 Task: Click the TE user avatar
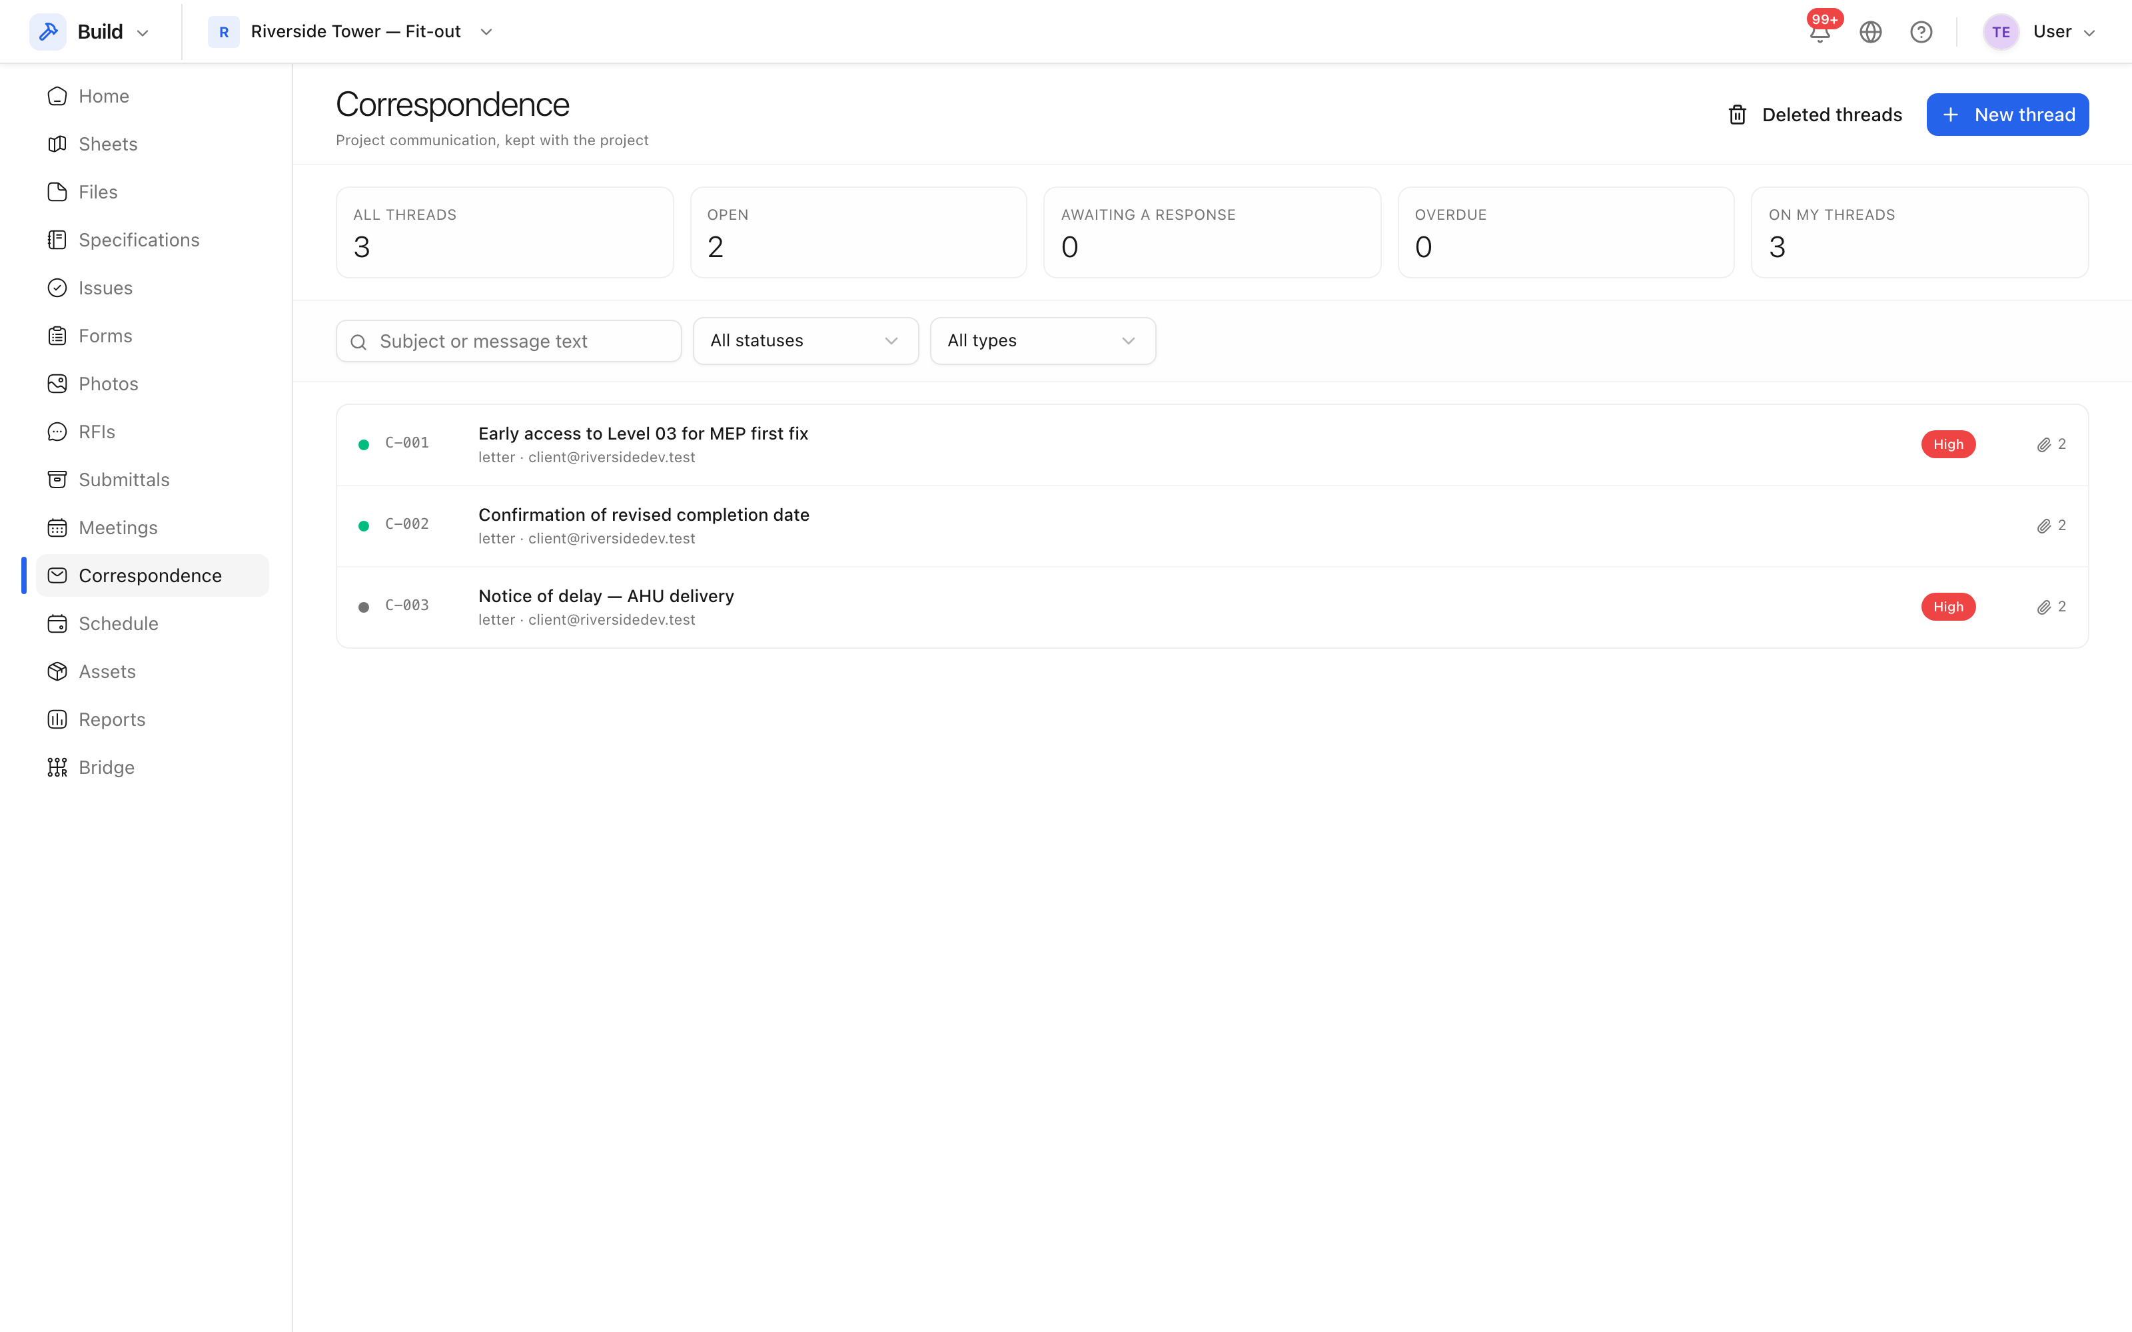2001,32
